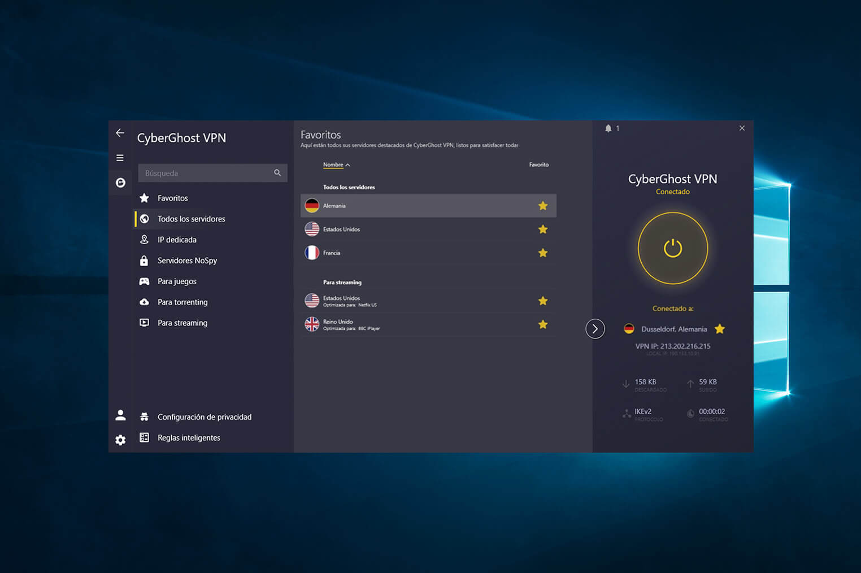Click the France flag icon

tap(312, 253)
